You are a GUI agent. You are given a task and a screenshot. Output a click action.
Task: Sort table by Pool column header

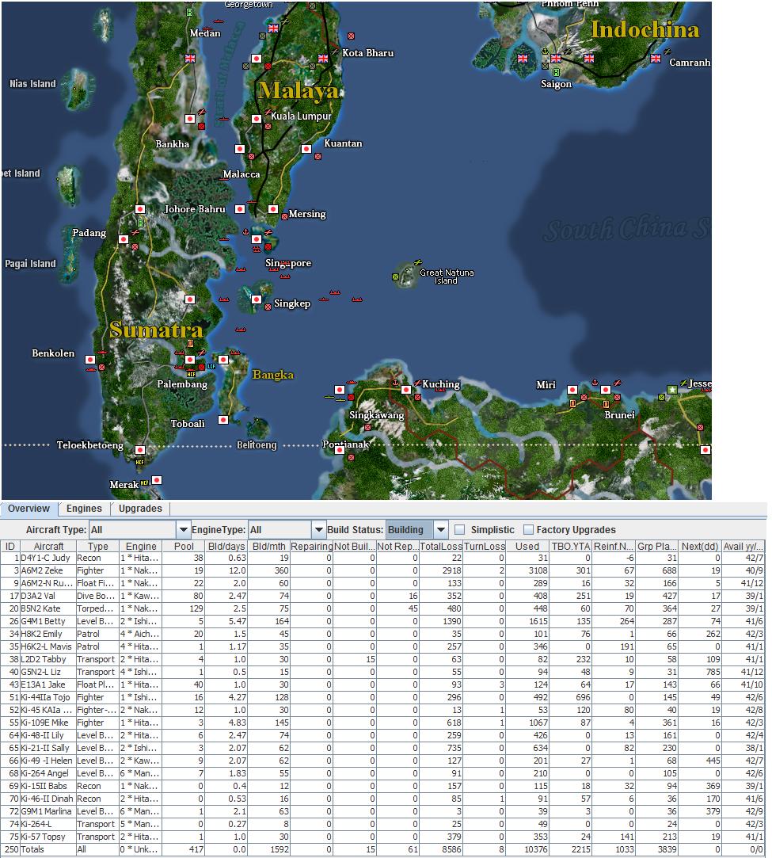[184, 546]
